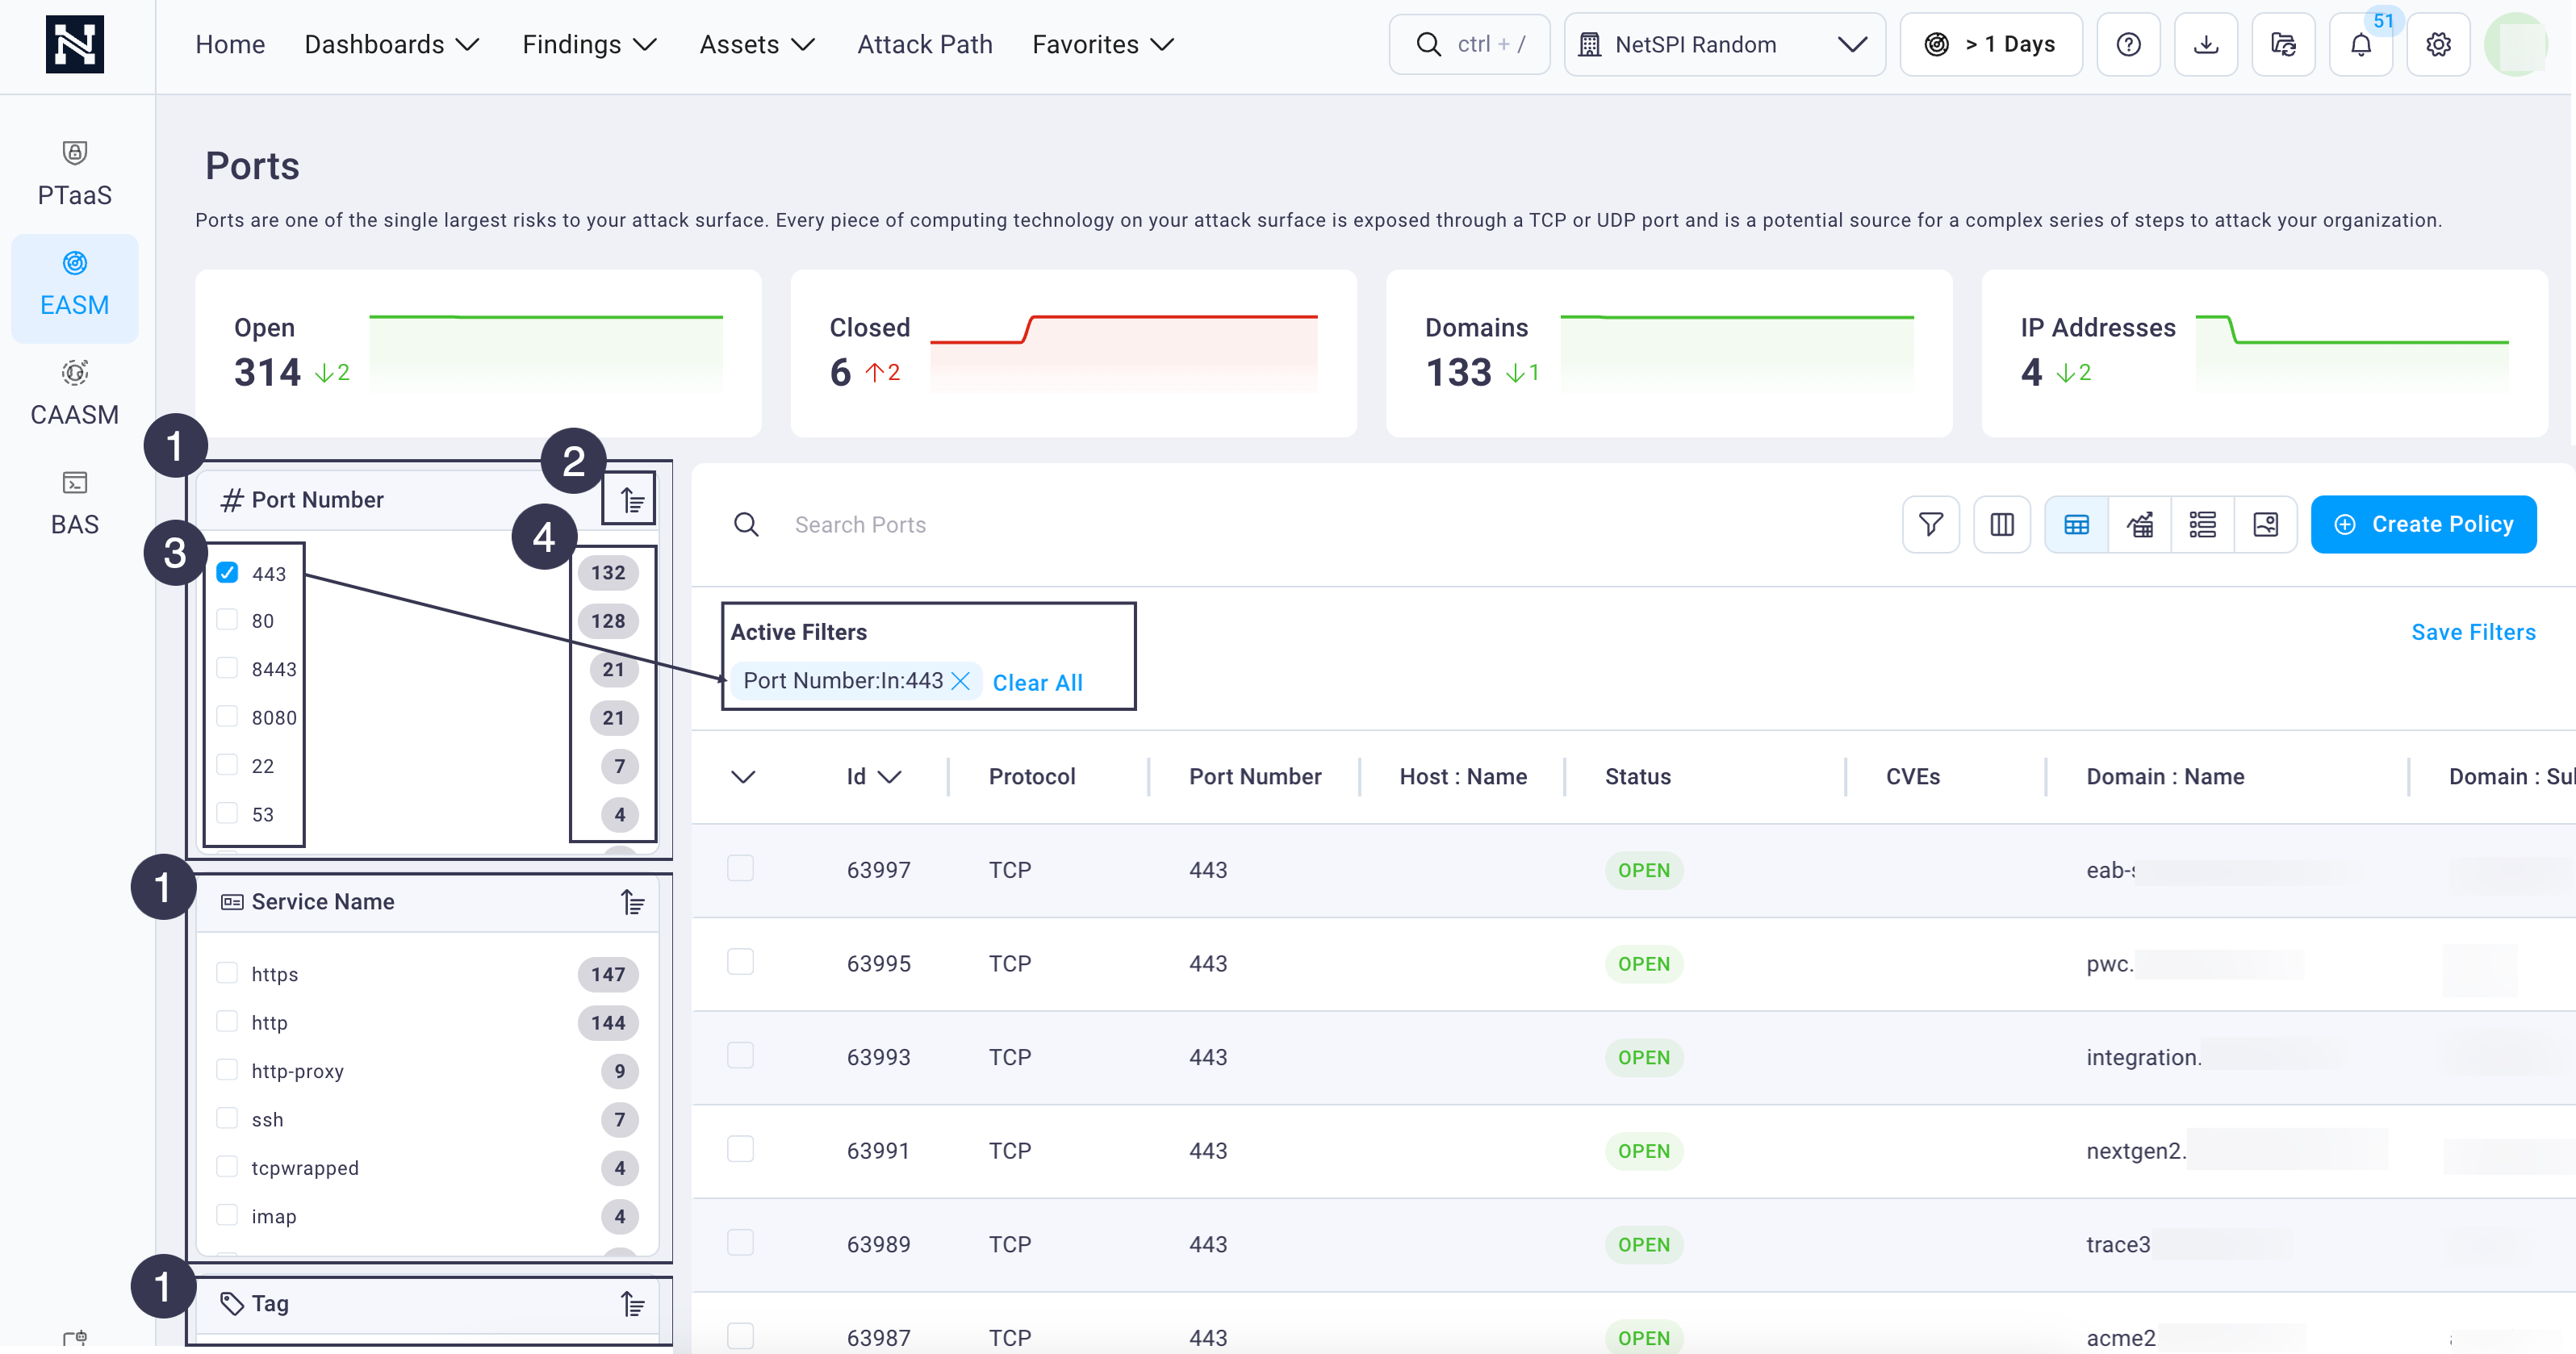This screenshot has width=2576, height=1354.
Task: Open the Domains summary card
Action: tap(1669, 353)
